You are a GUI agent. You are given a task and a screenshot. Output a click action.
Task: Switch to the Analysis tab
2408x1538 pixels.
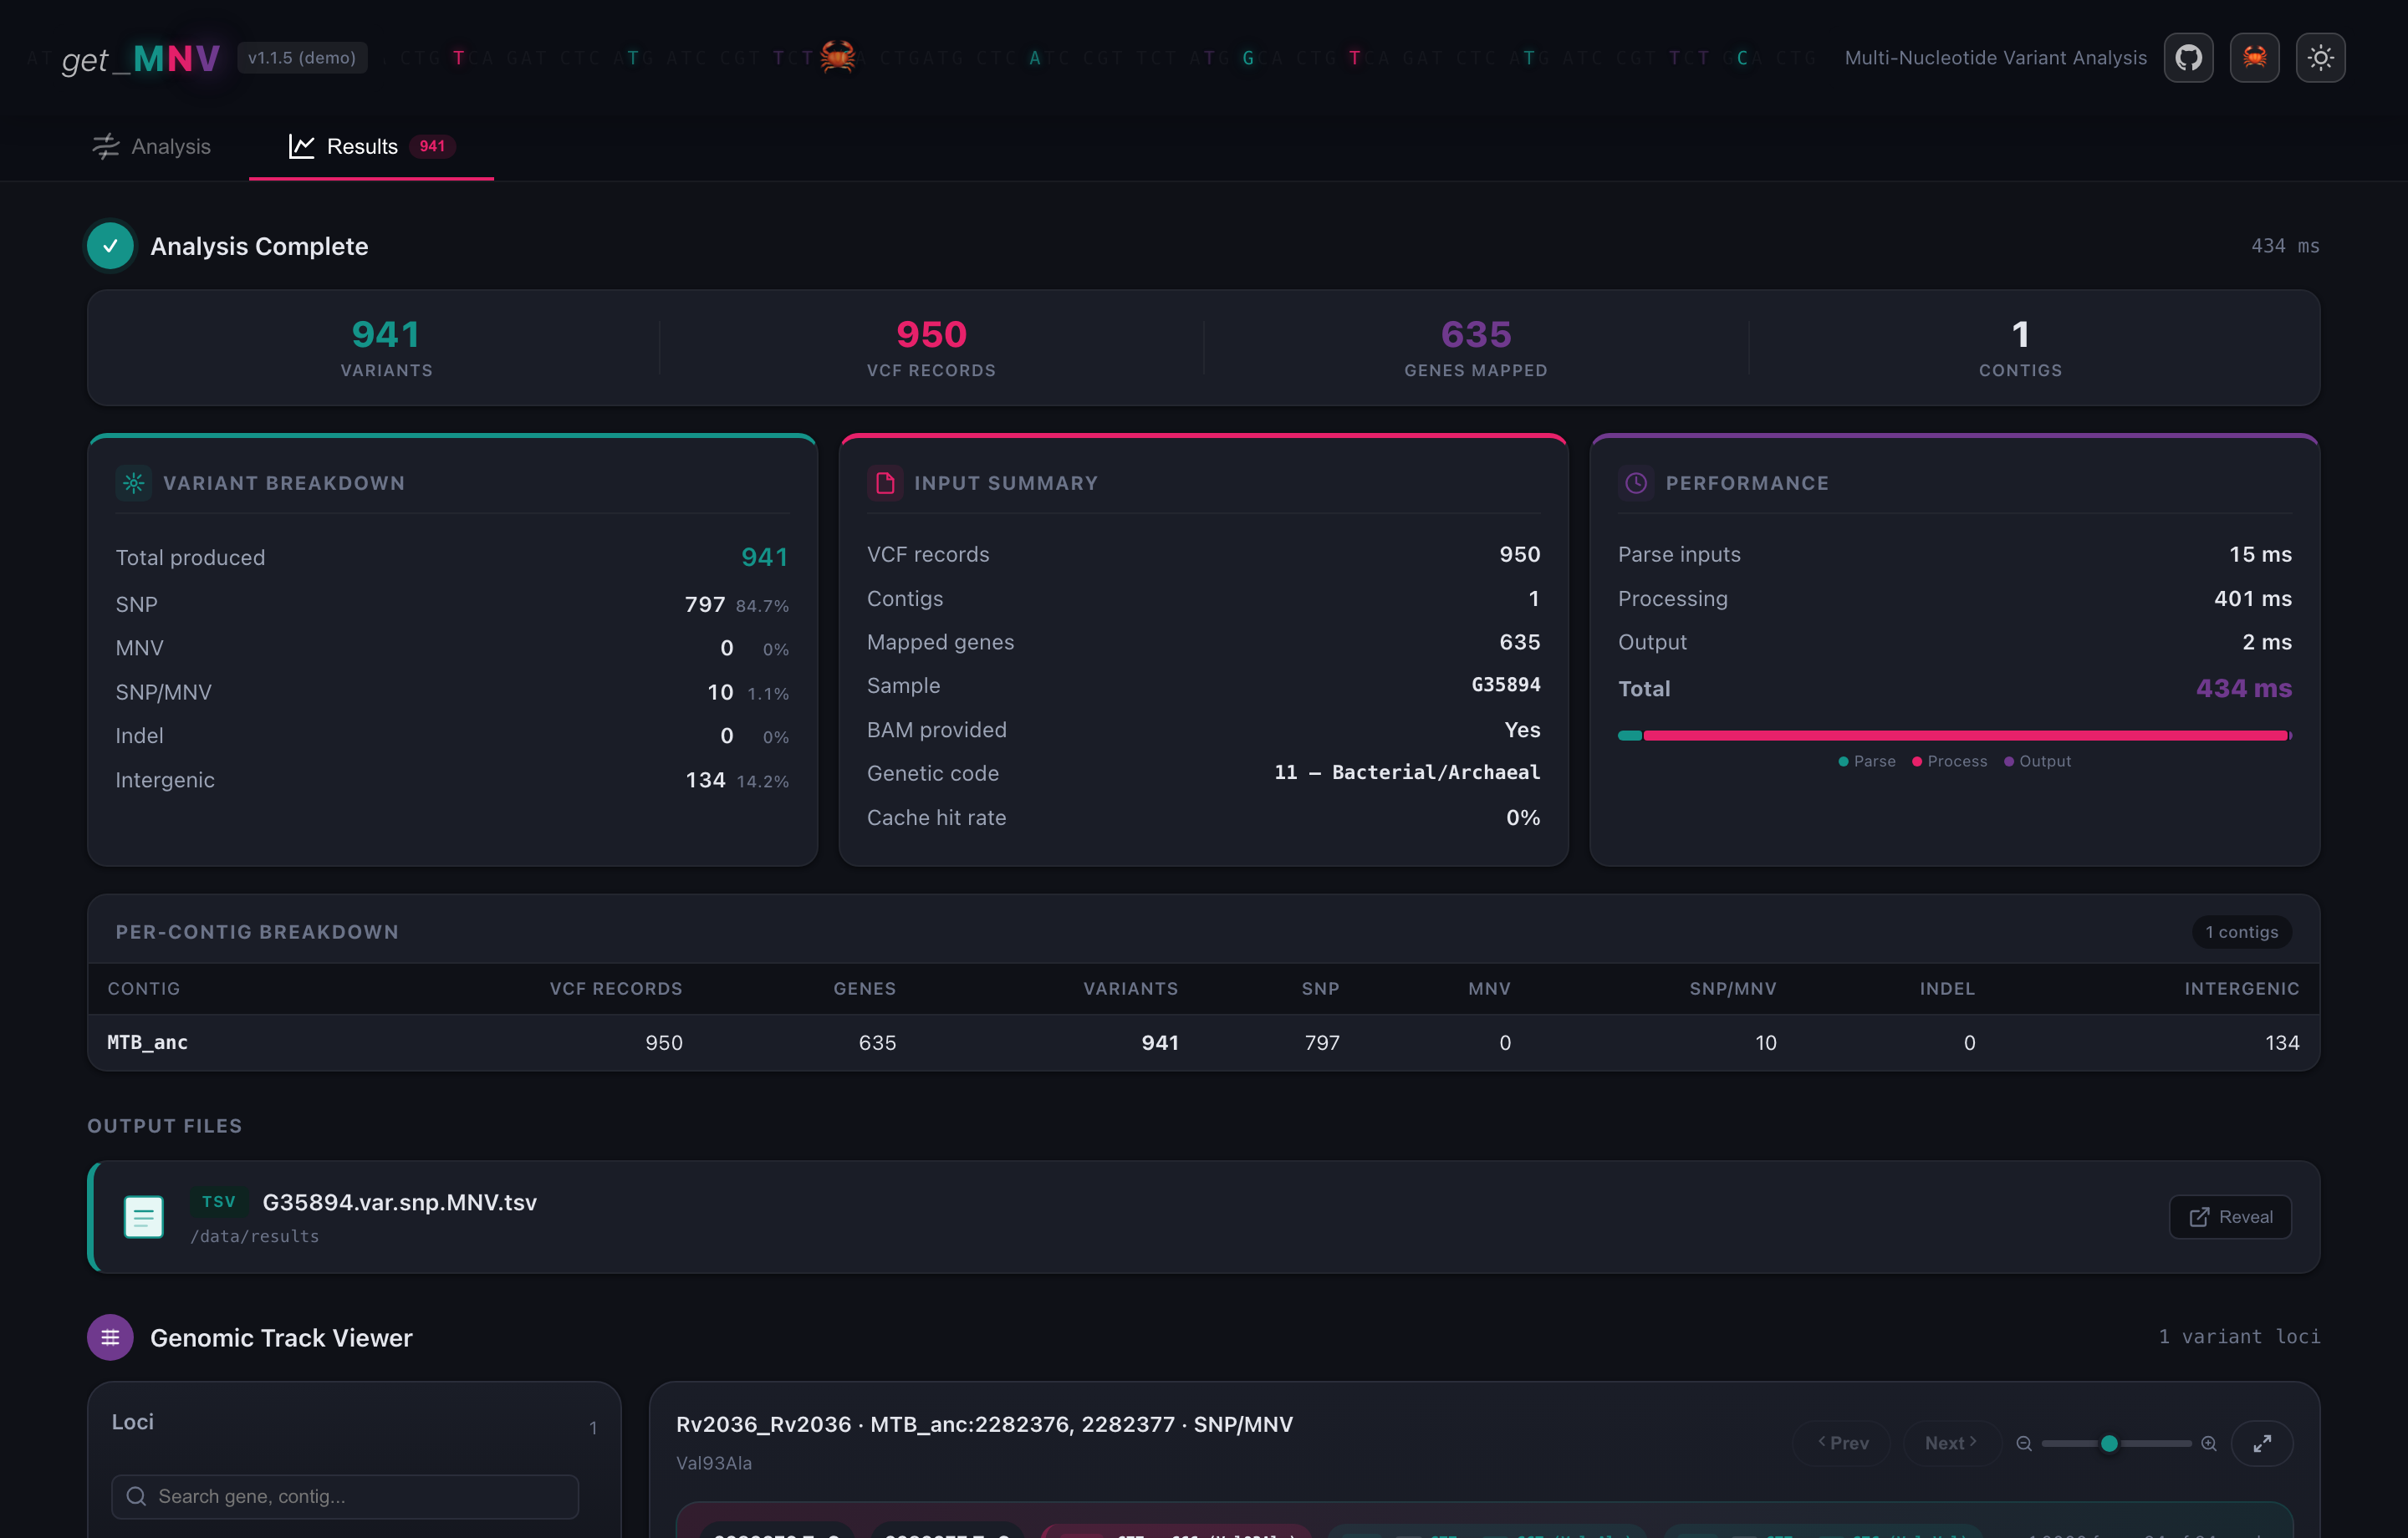152,146
